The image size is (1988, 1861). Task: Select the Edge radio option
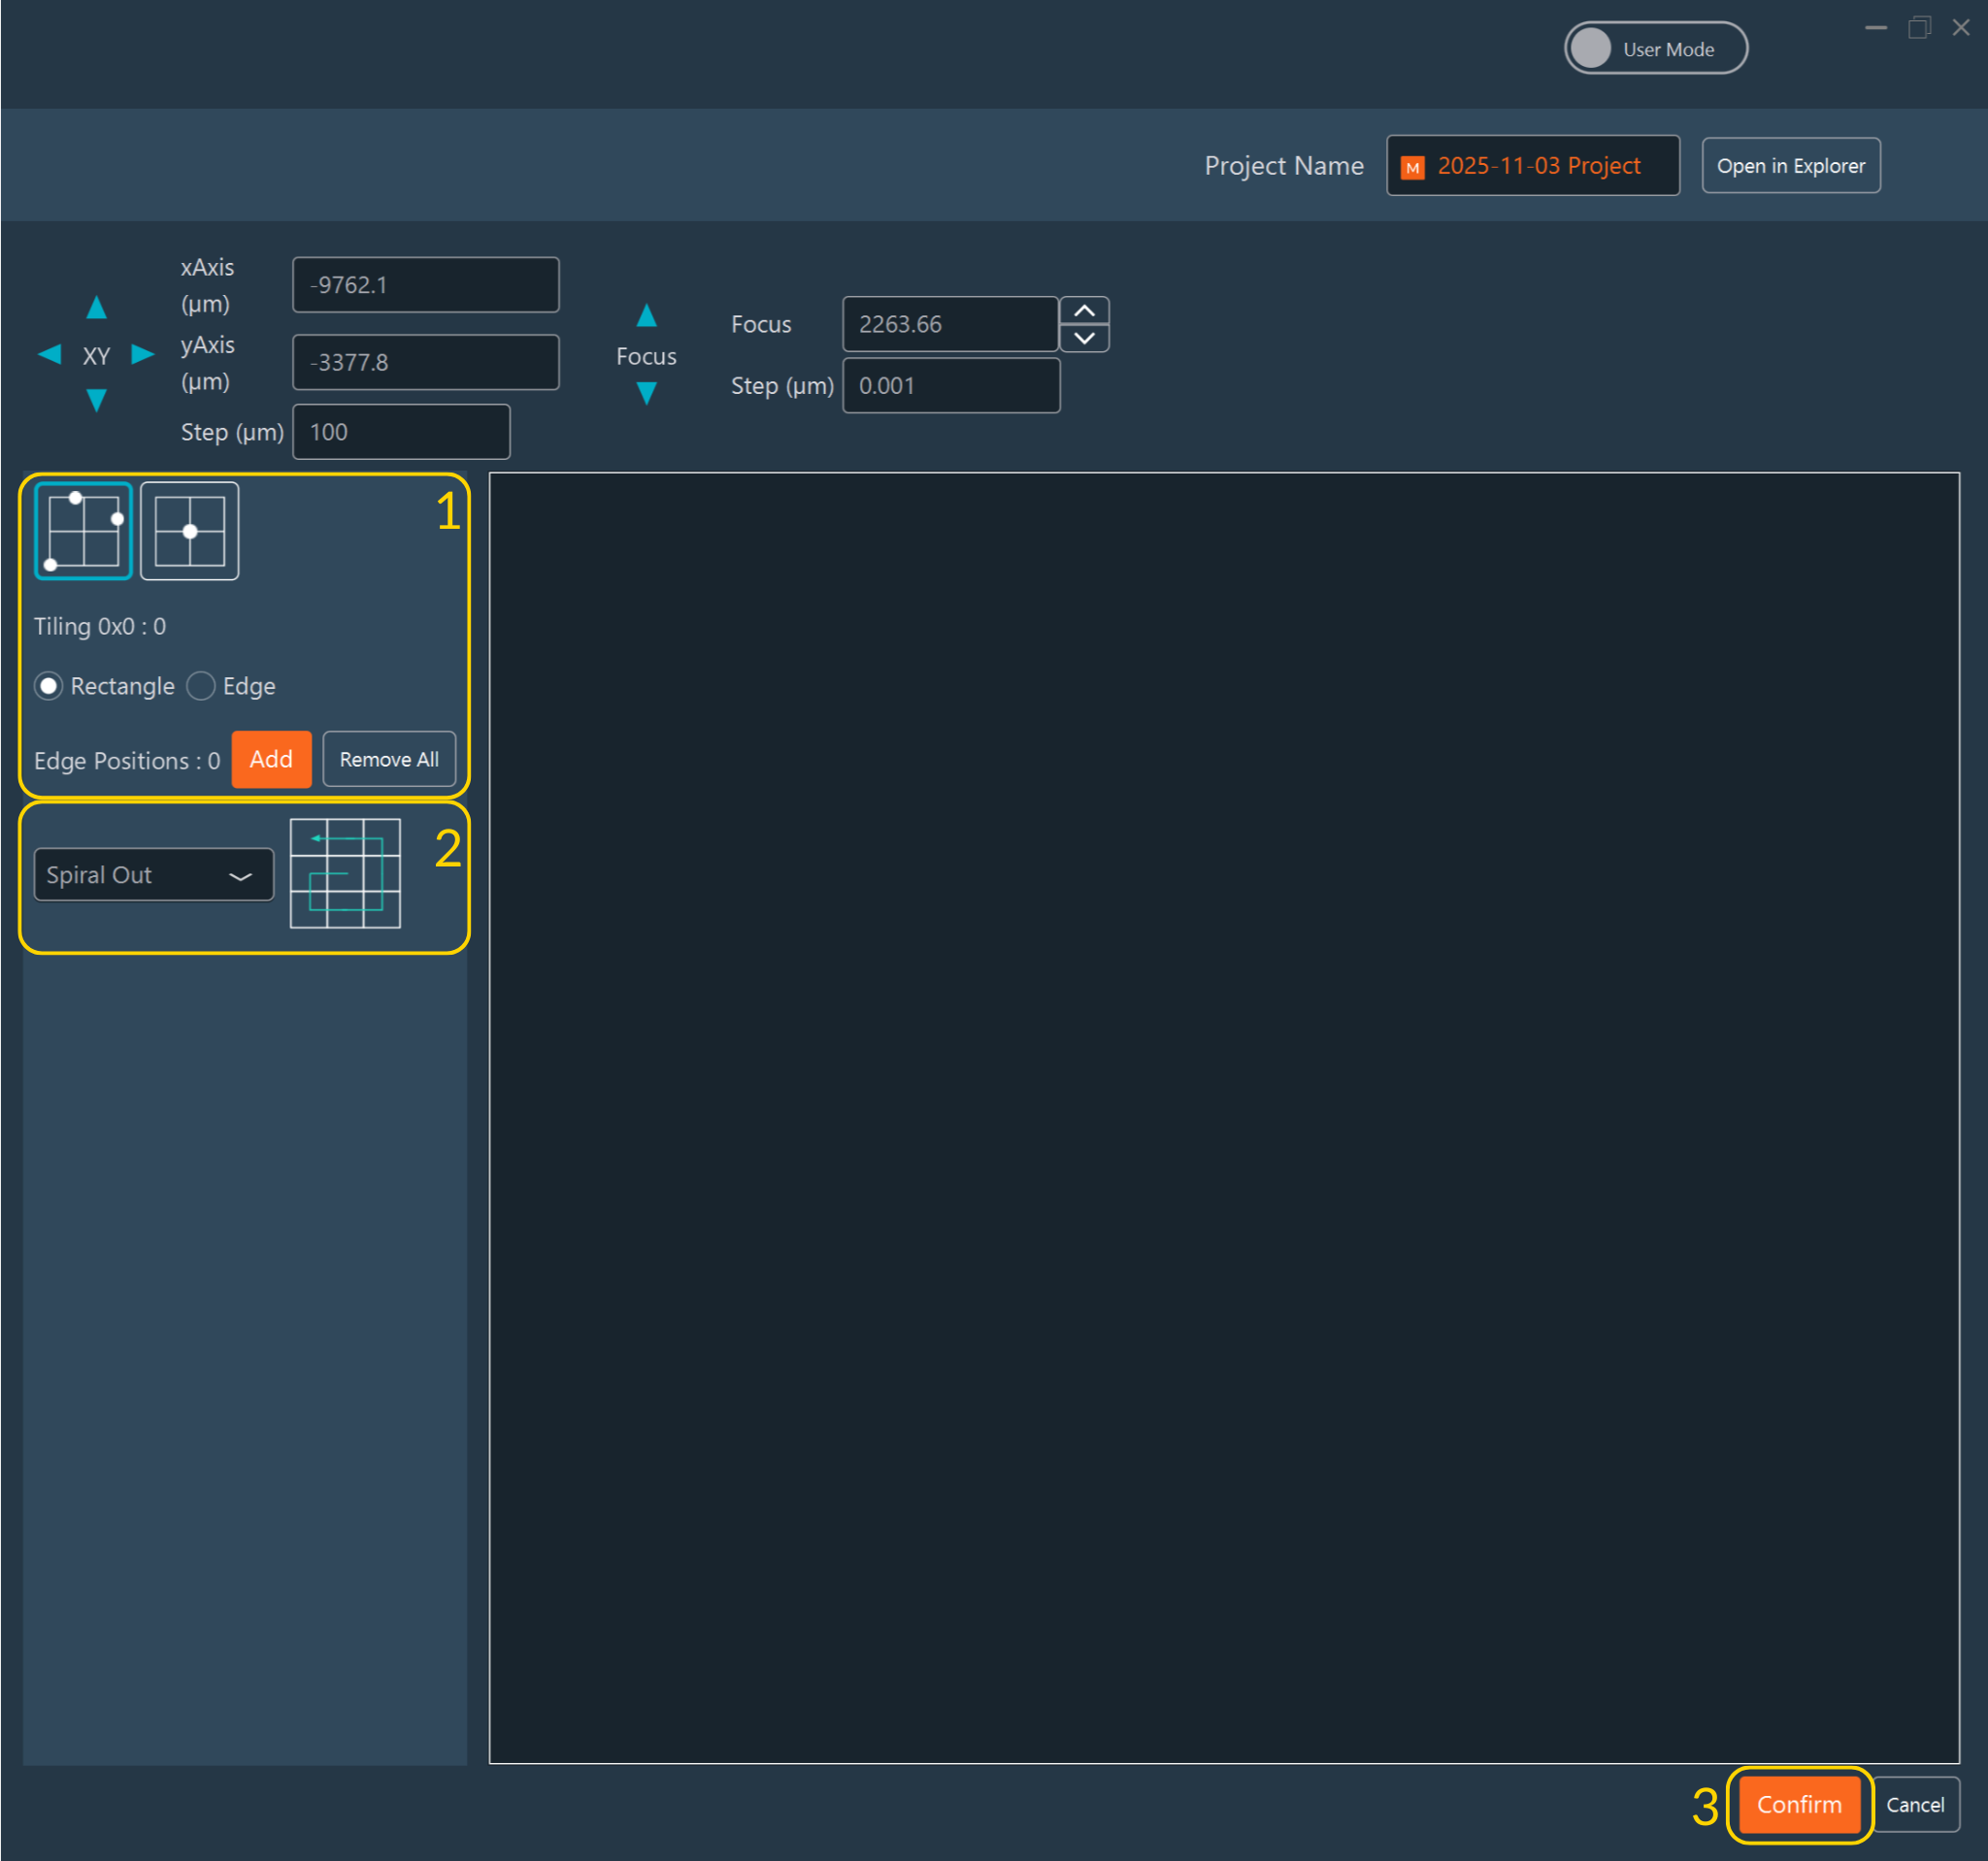click(x=201, y=687)
